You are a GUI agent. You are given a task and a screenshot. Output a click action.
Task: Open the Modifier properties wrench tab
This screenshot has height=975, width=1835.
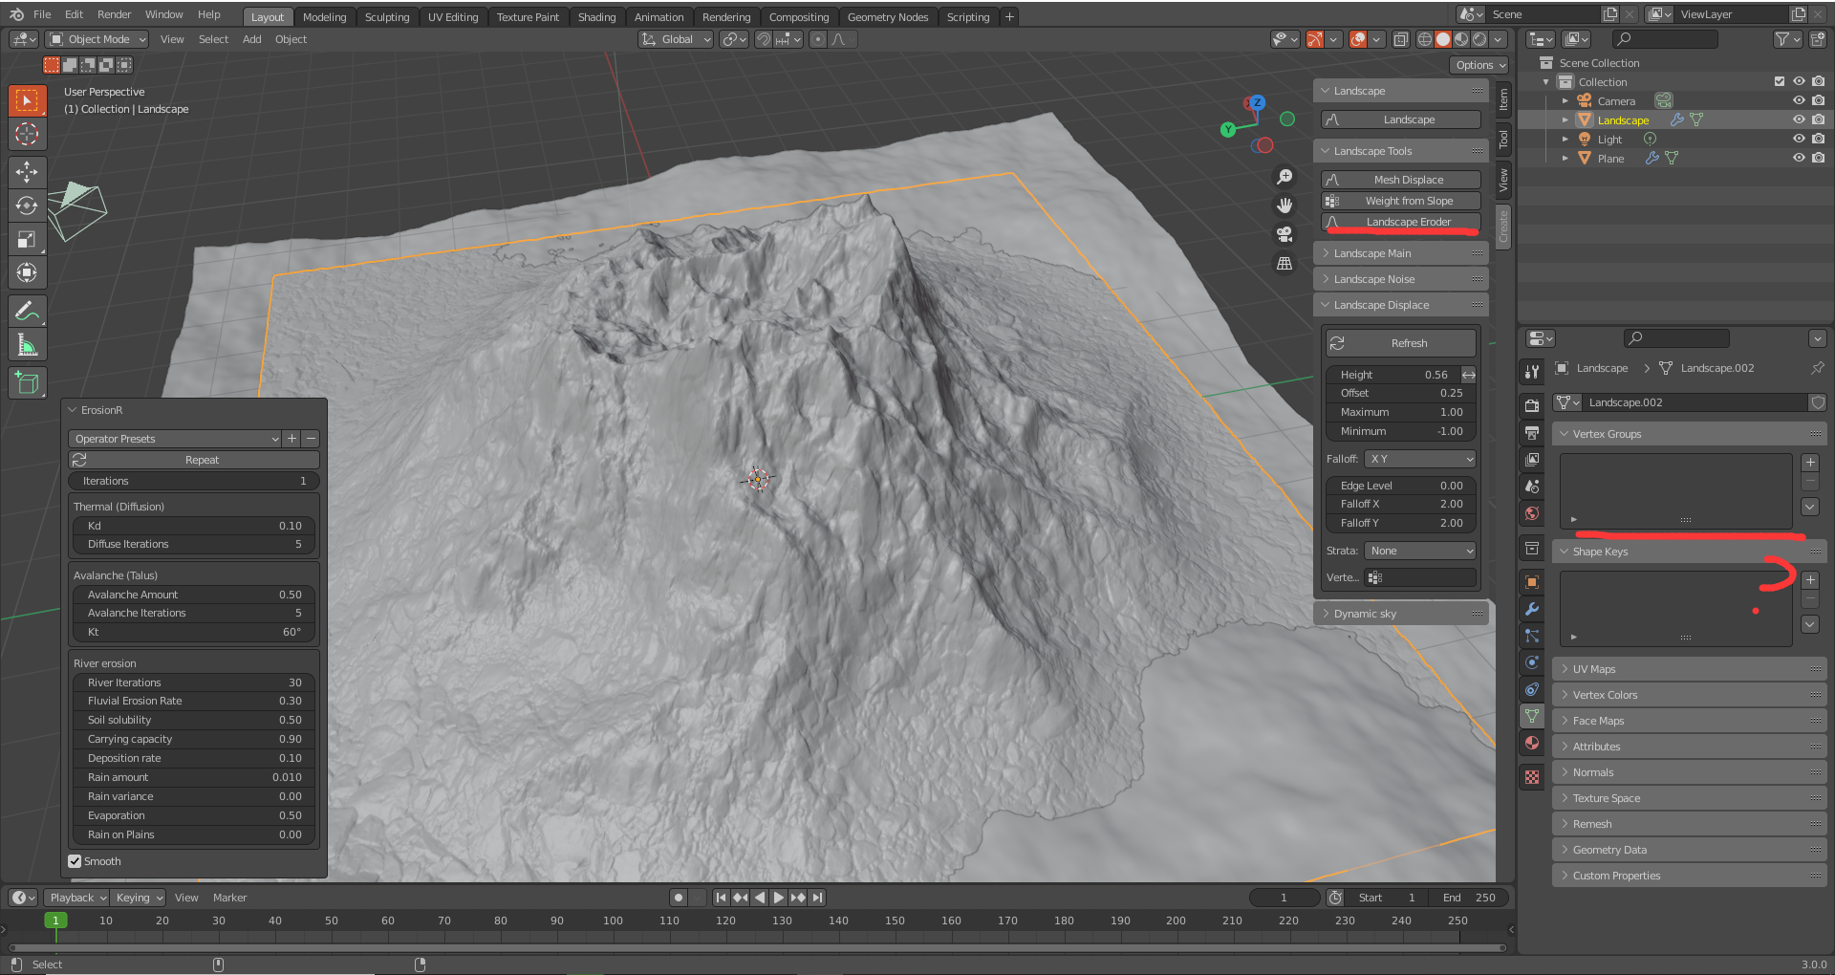point(1532,609)
